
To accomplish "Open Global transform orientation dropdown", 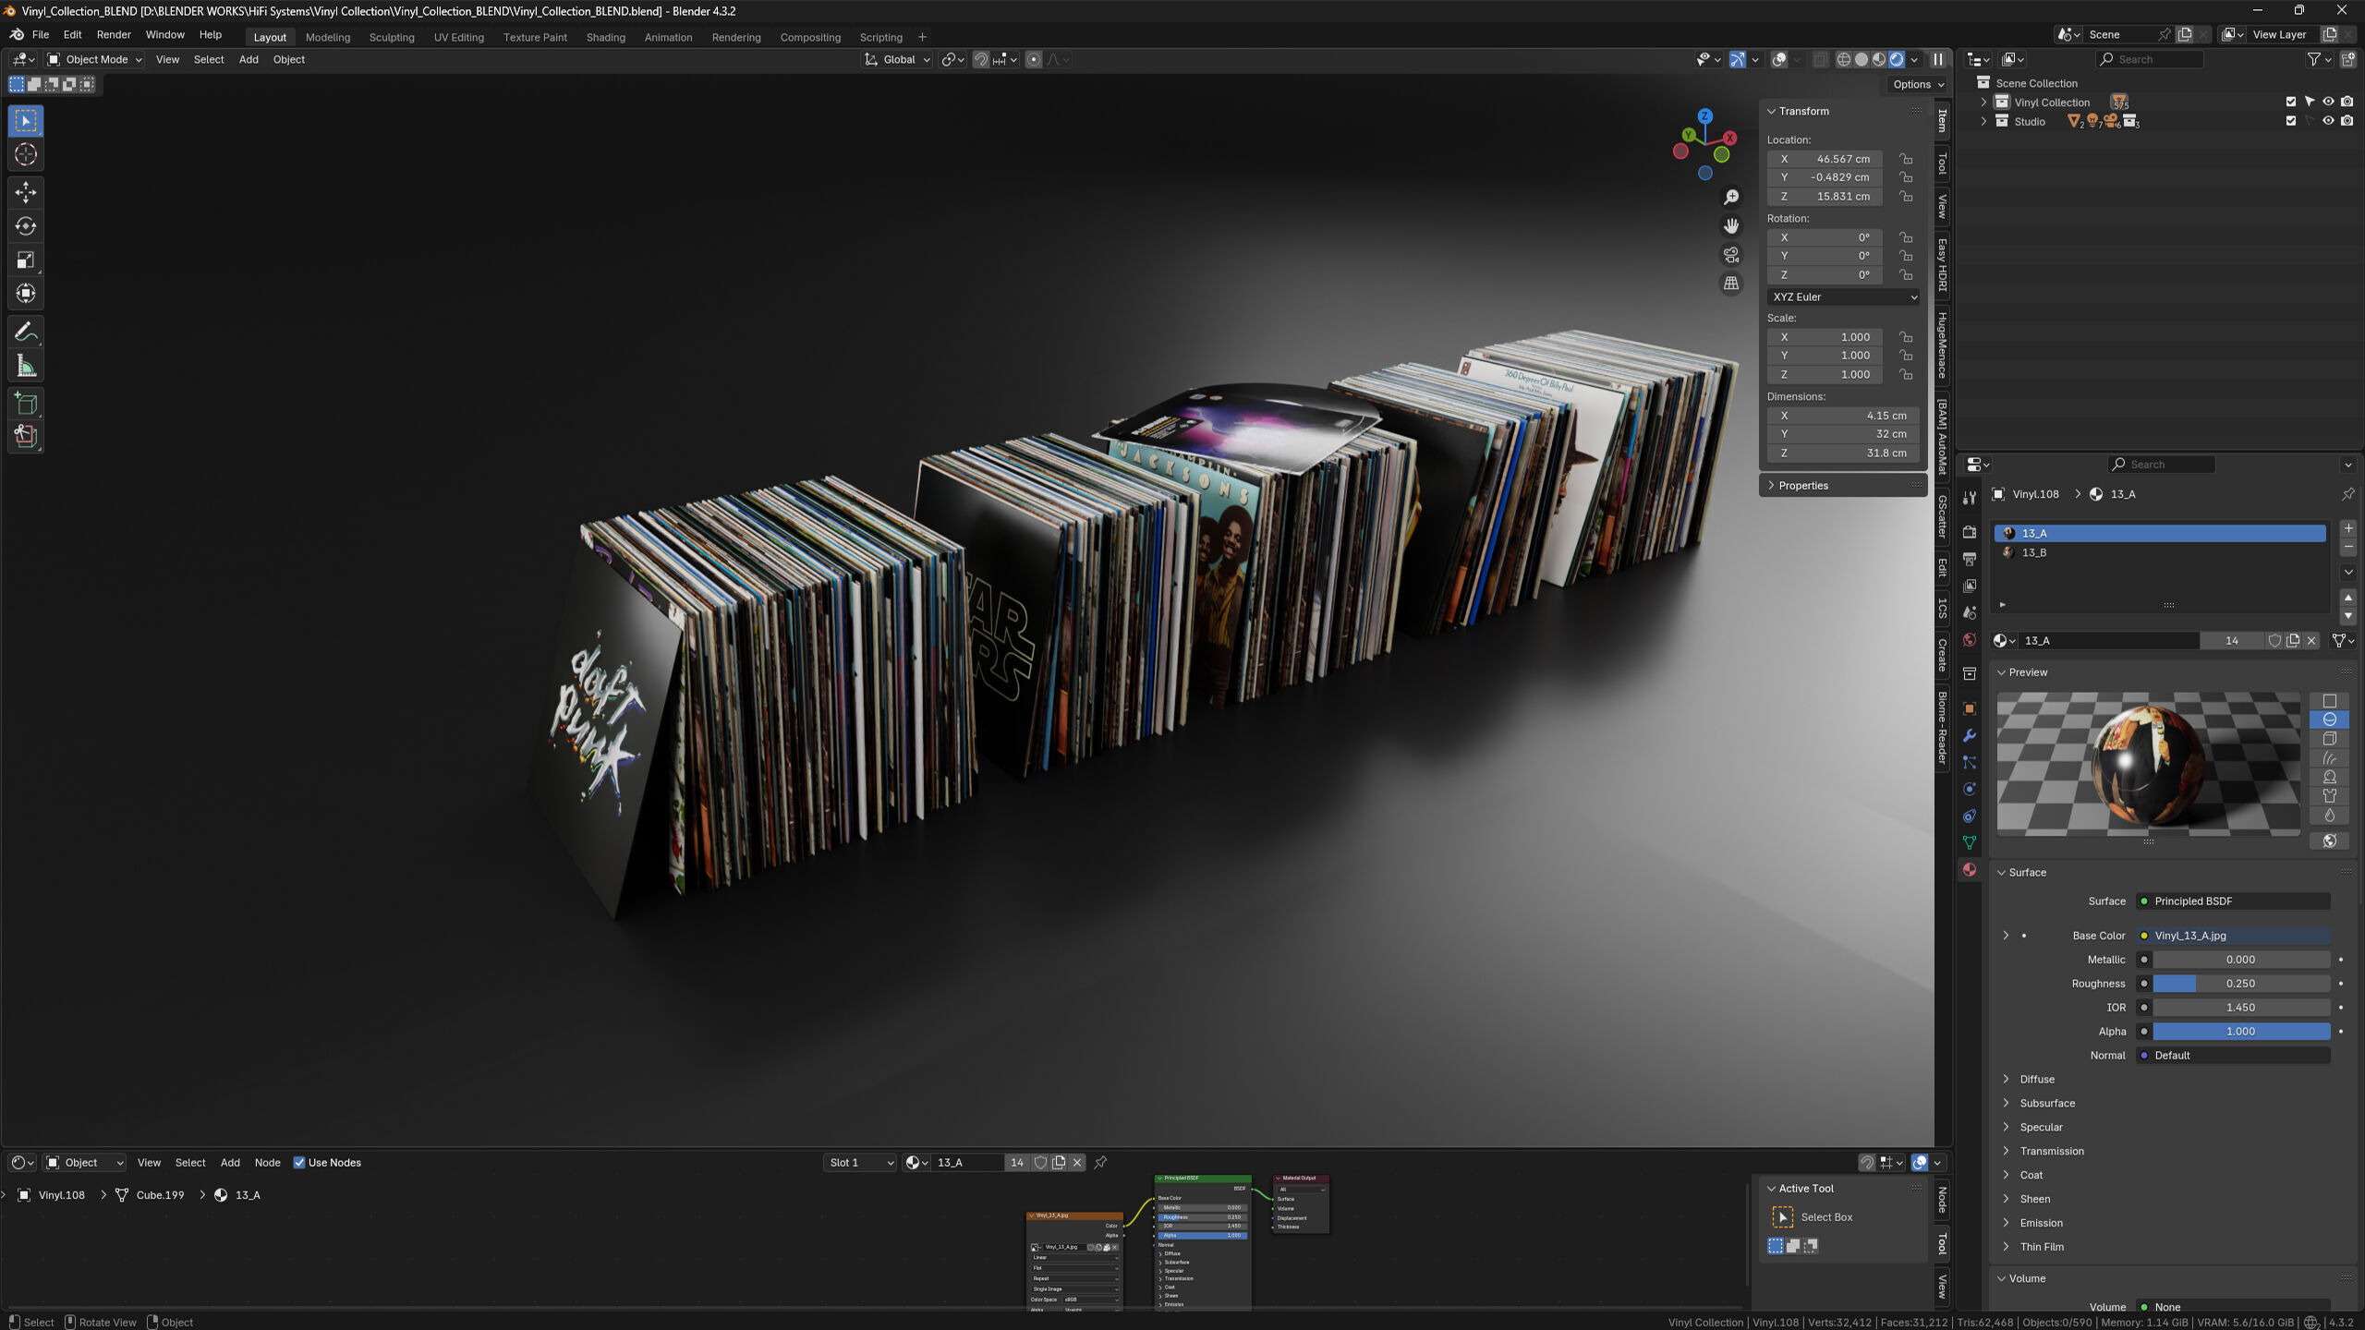I will [x=897, y=59].
